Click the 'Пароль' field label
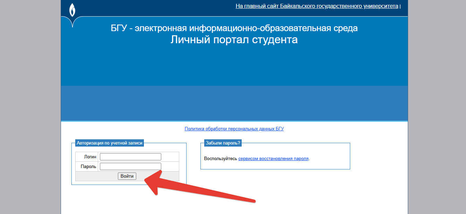466x214 pixels. (x=88, y=167)
